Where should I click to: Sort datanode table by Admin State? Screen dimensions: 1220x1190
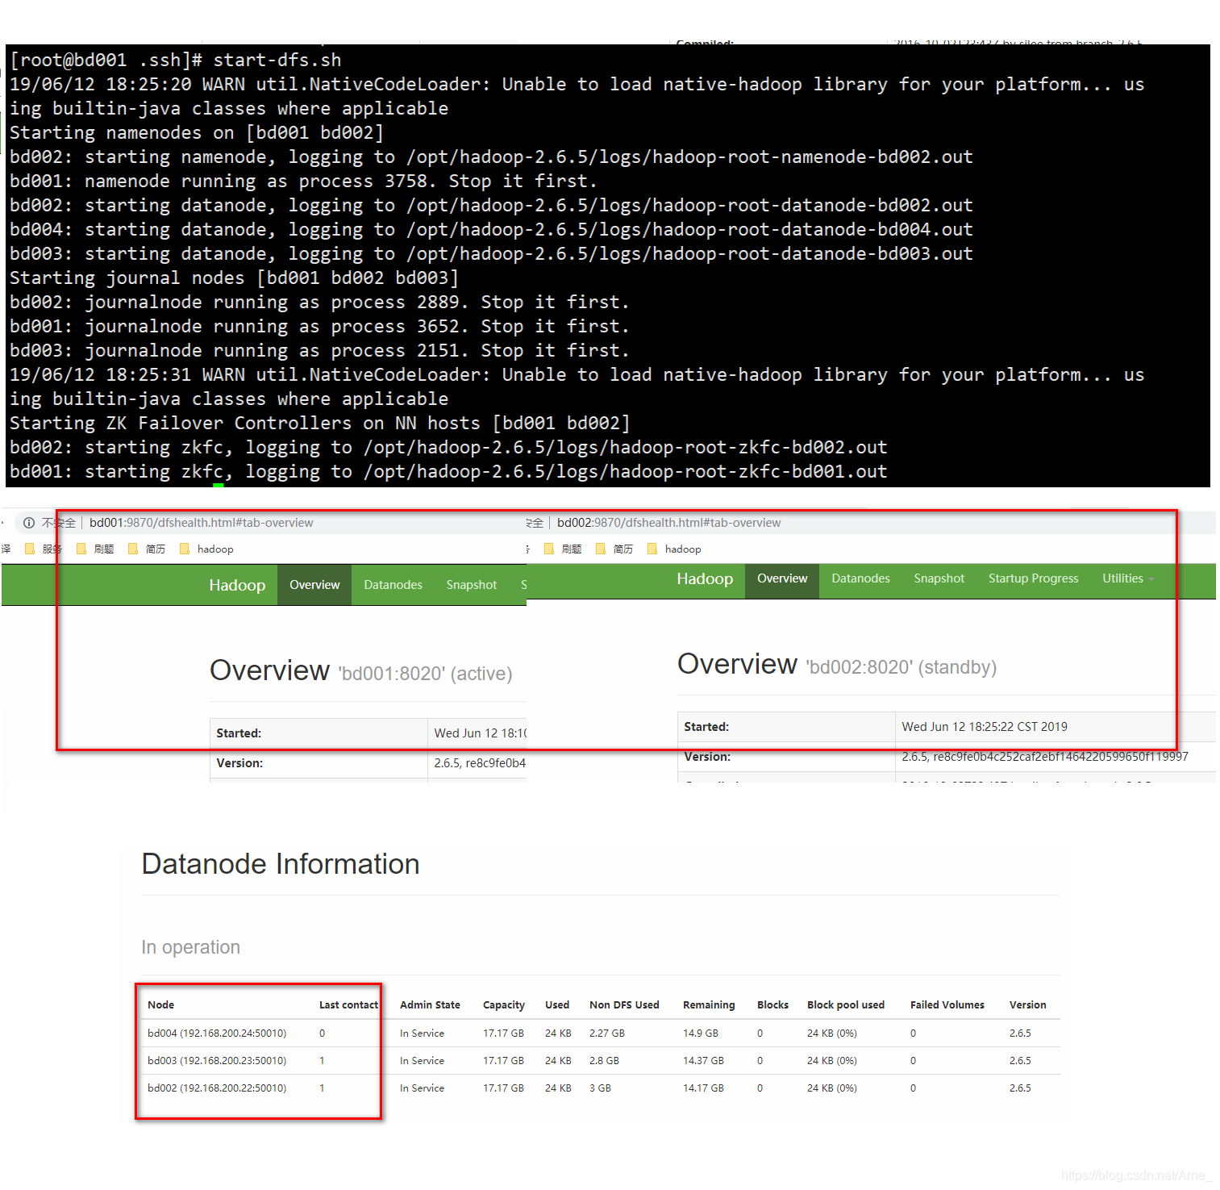(430, 1005)
